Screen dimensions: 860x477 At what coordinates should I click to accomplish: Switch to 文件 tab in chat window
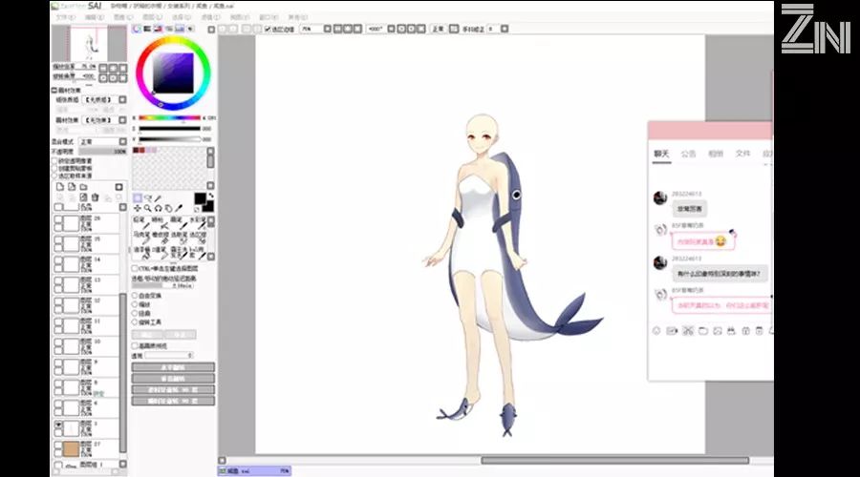click(x=742, y=154)
